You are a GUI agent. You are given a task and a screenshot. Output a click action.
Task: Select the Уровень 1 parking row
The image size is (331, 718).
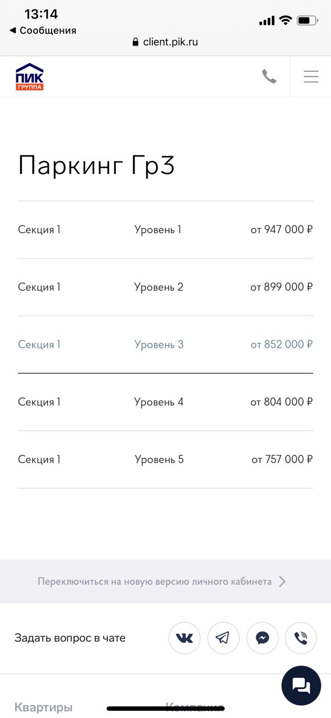(165, 229)
